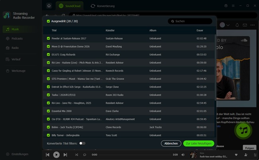Click the next track button
Screen dimensions: 259x160
pyautogui.click(x=65, y=155)
